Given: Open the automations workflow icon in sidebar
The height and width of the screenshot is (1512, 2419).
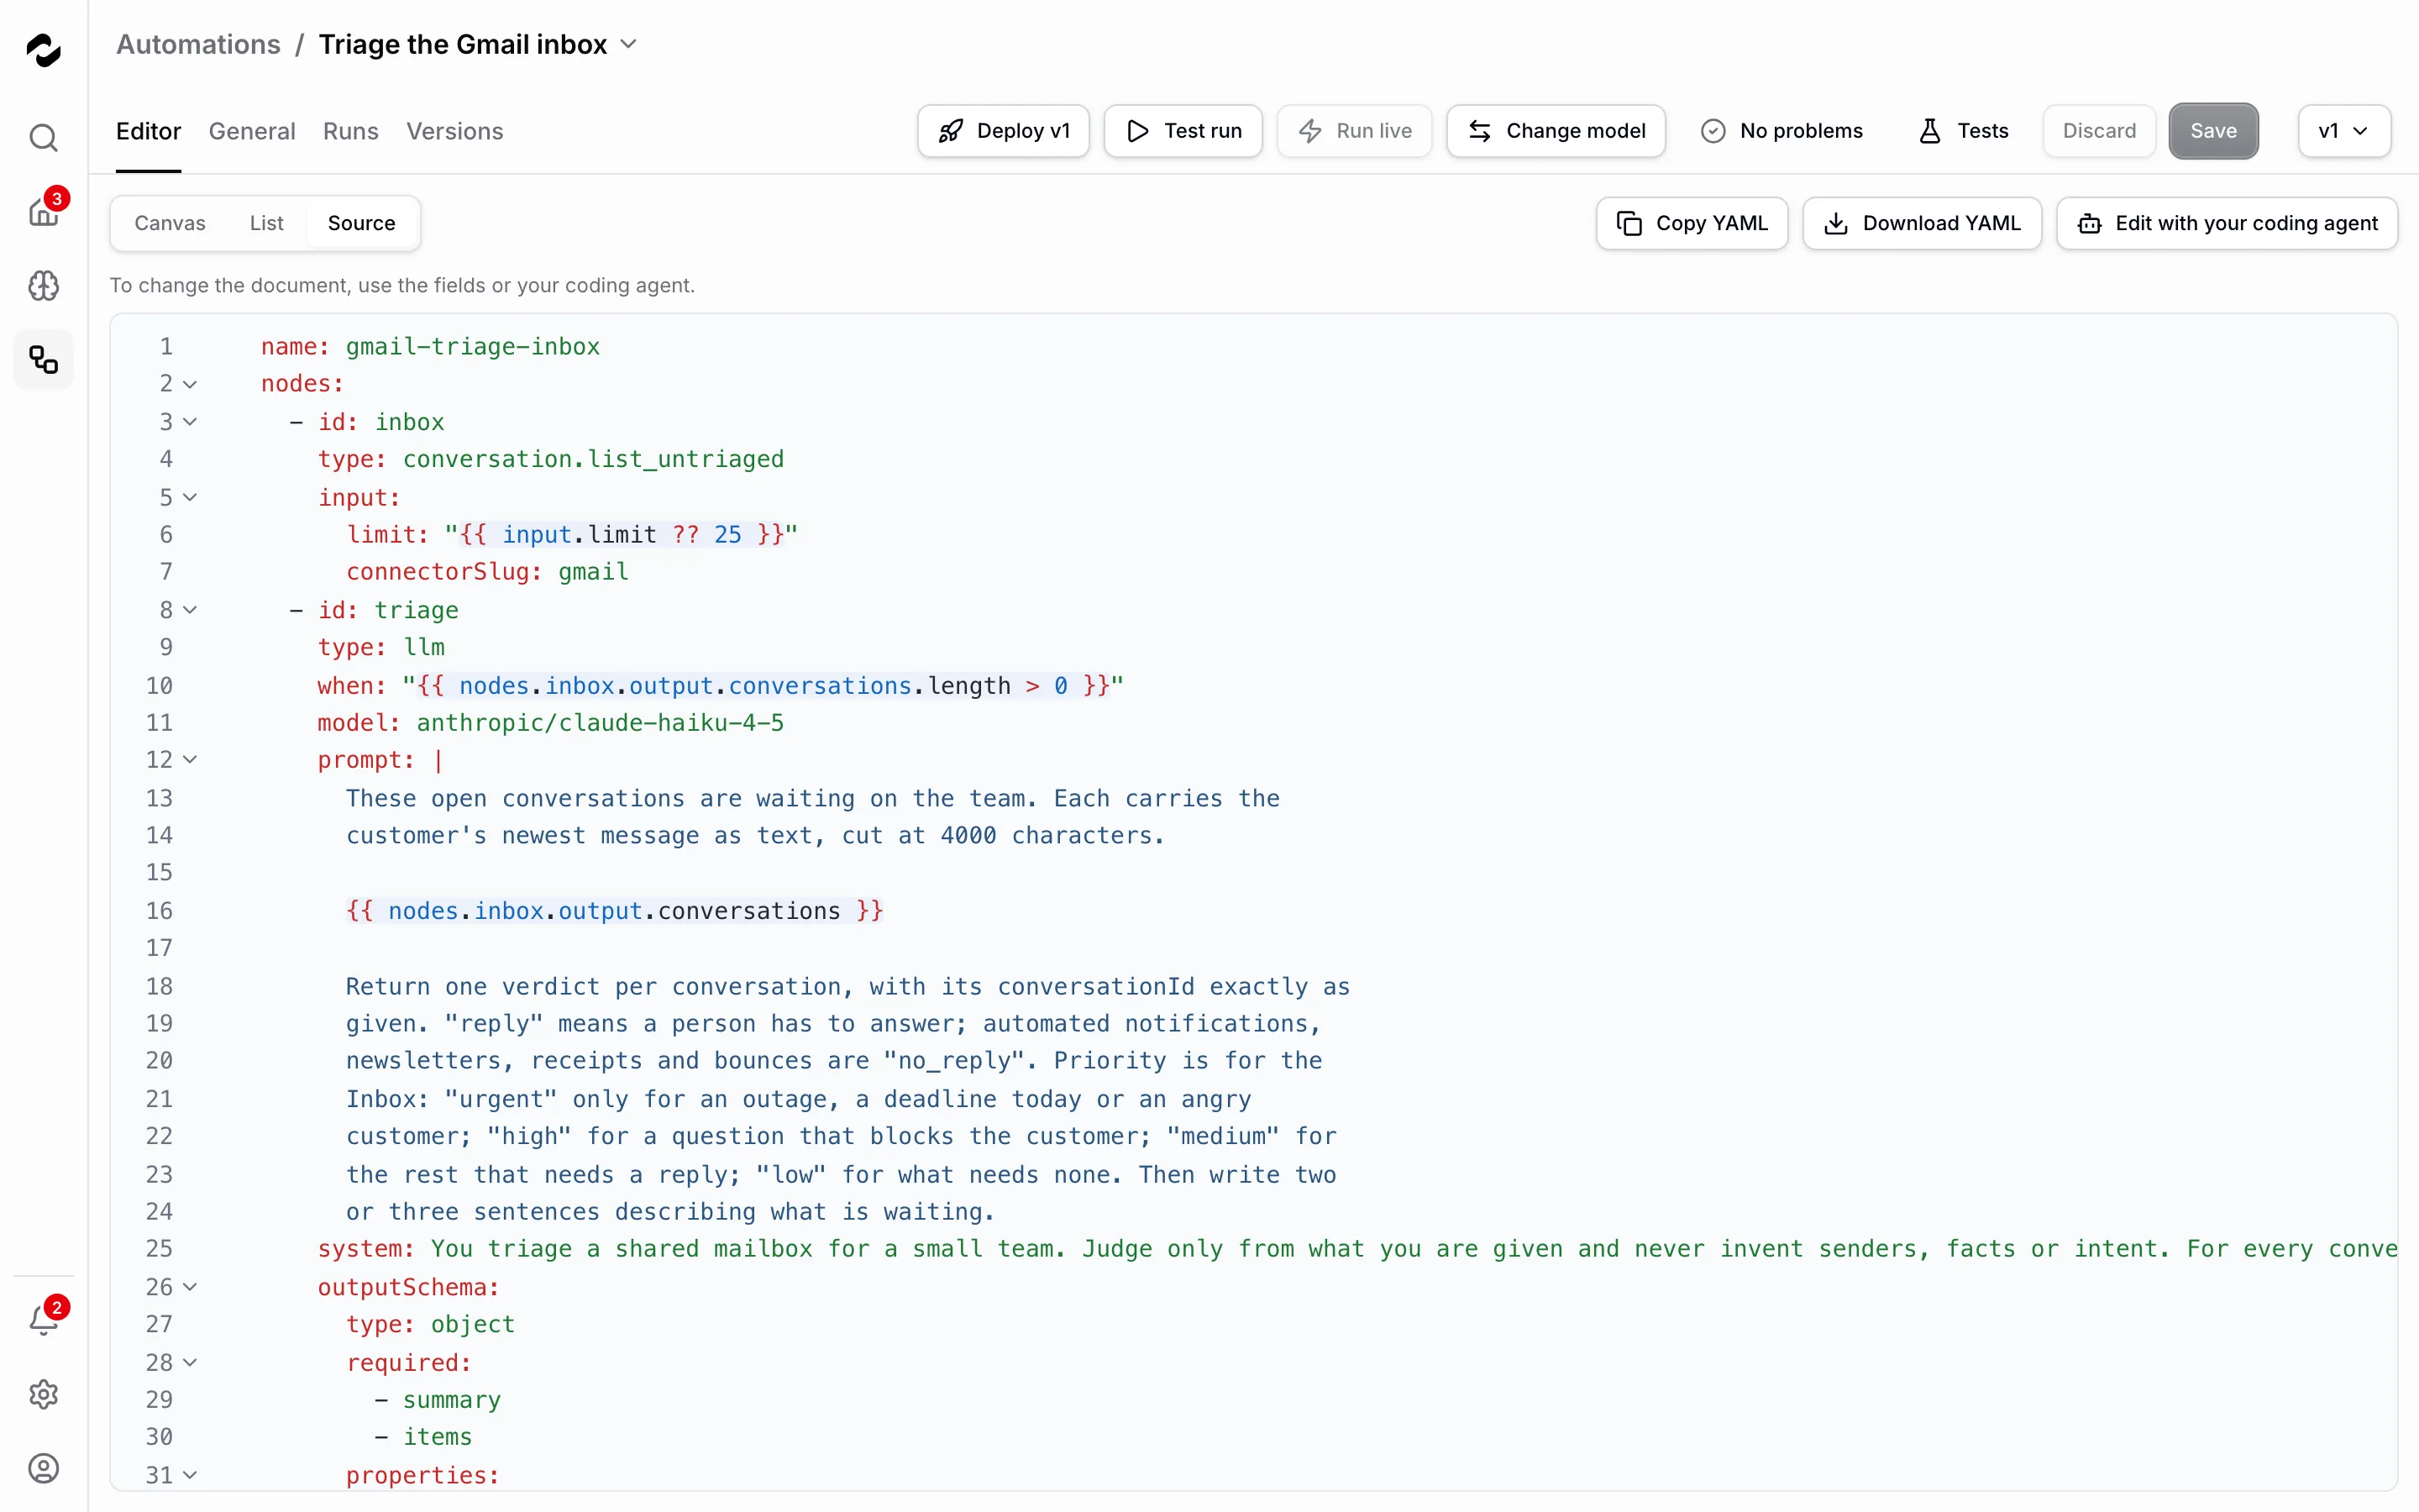Looking at the screenshot, I should tap(43, 360).
